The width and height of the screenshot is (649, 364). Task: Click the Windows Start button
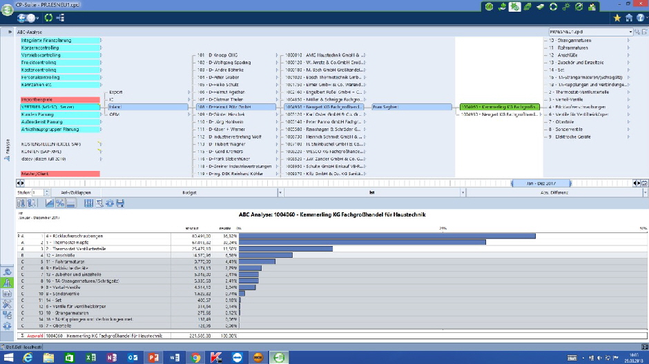click(x=8, y=357)
